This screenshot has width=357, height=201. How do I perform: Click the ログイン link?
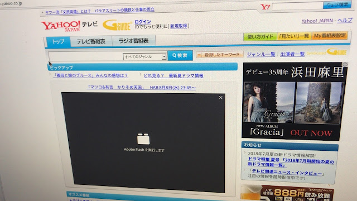click(143, 22)
